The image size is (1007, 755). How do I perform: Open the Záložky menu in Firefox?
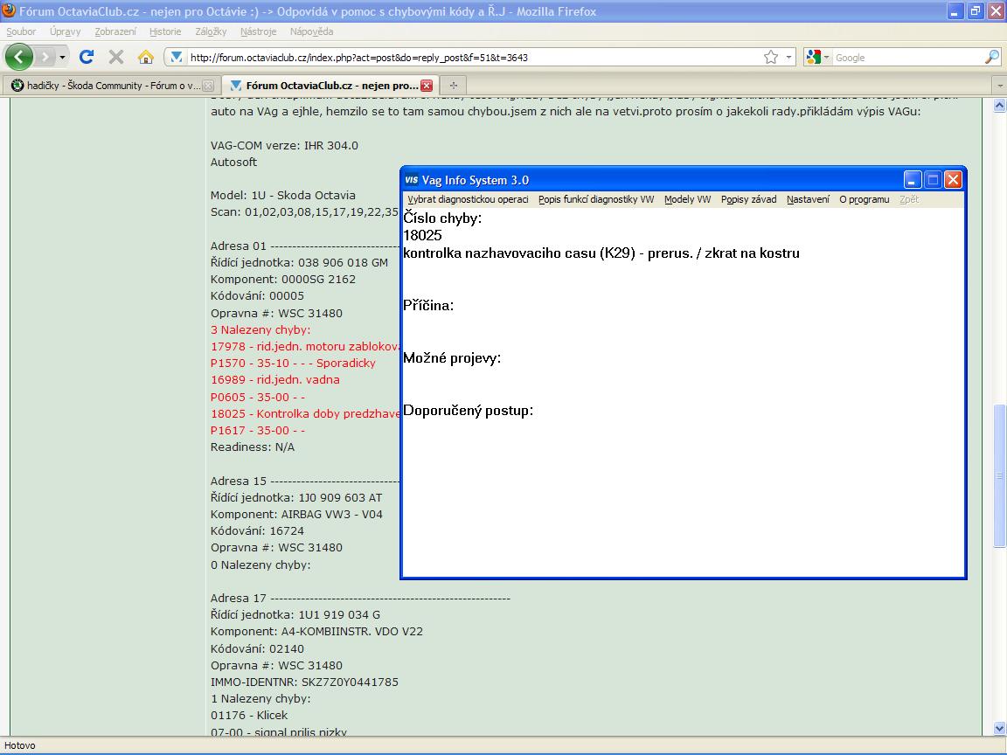211,31
